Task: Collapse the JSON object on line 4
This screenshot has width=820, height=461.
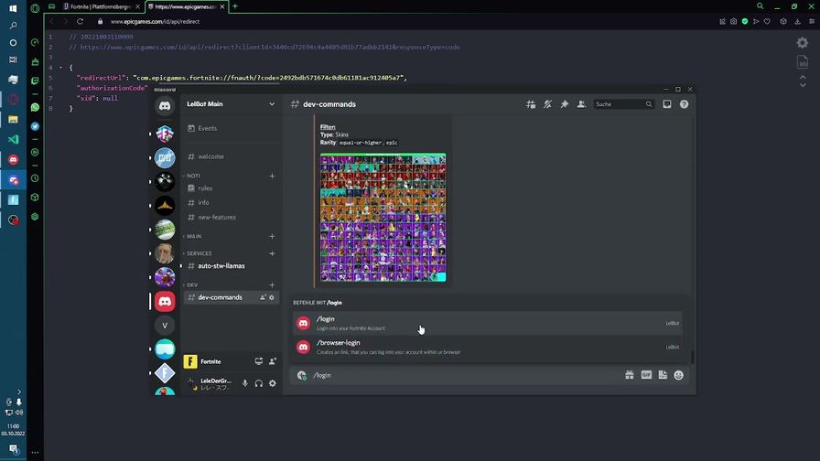Action: [x=61, y=68]
